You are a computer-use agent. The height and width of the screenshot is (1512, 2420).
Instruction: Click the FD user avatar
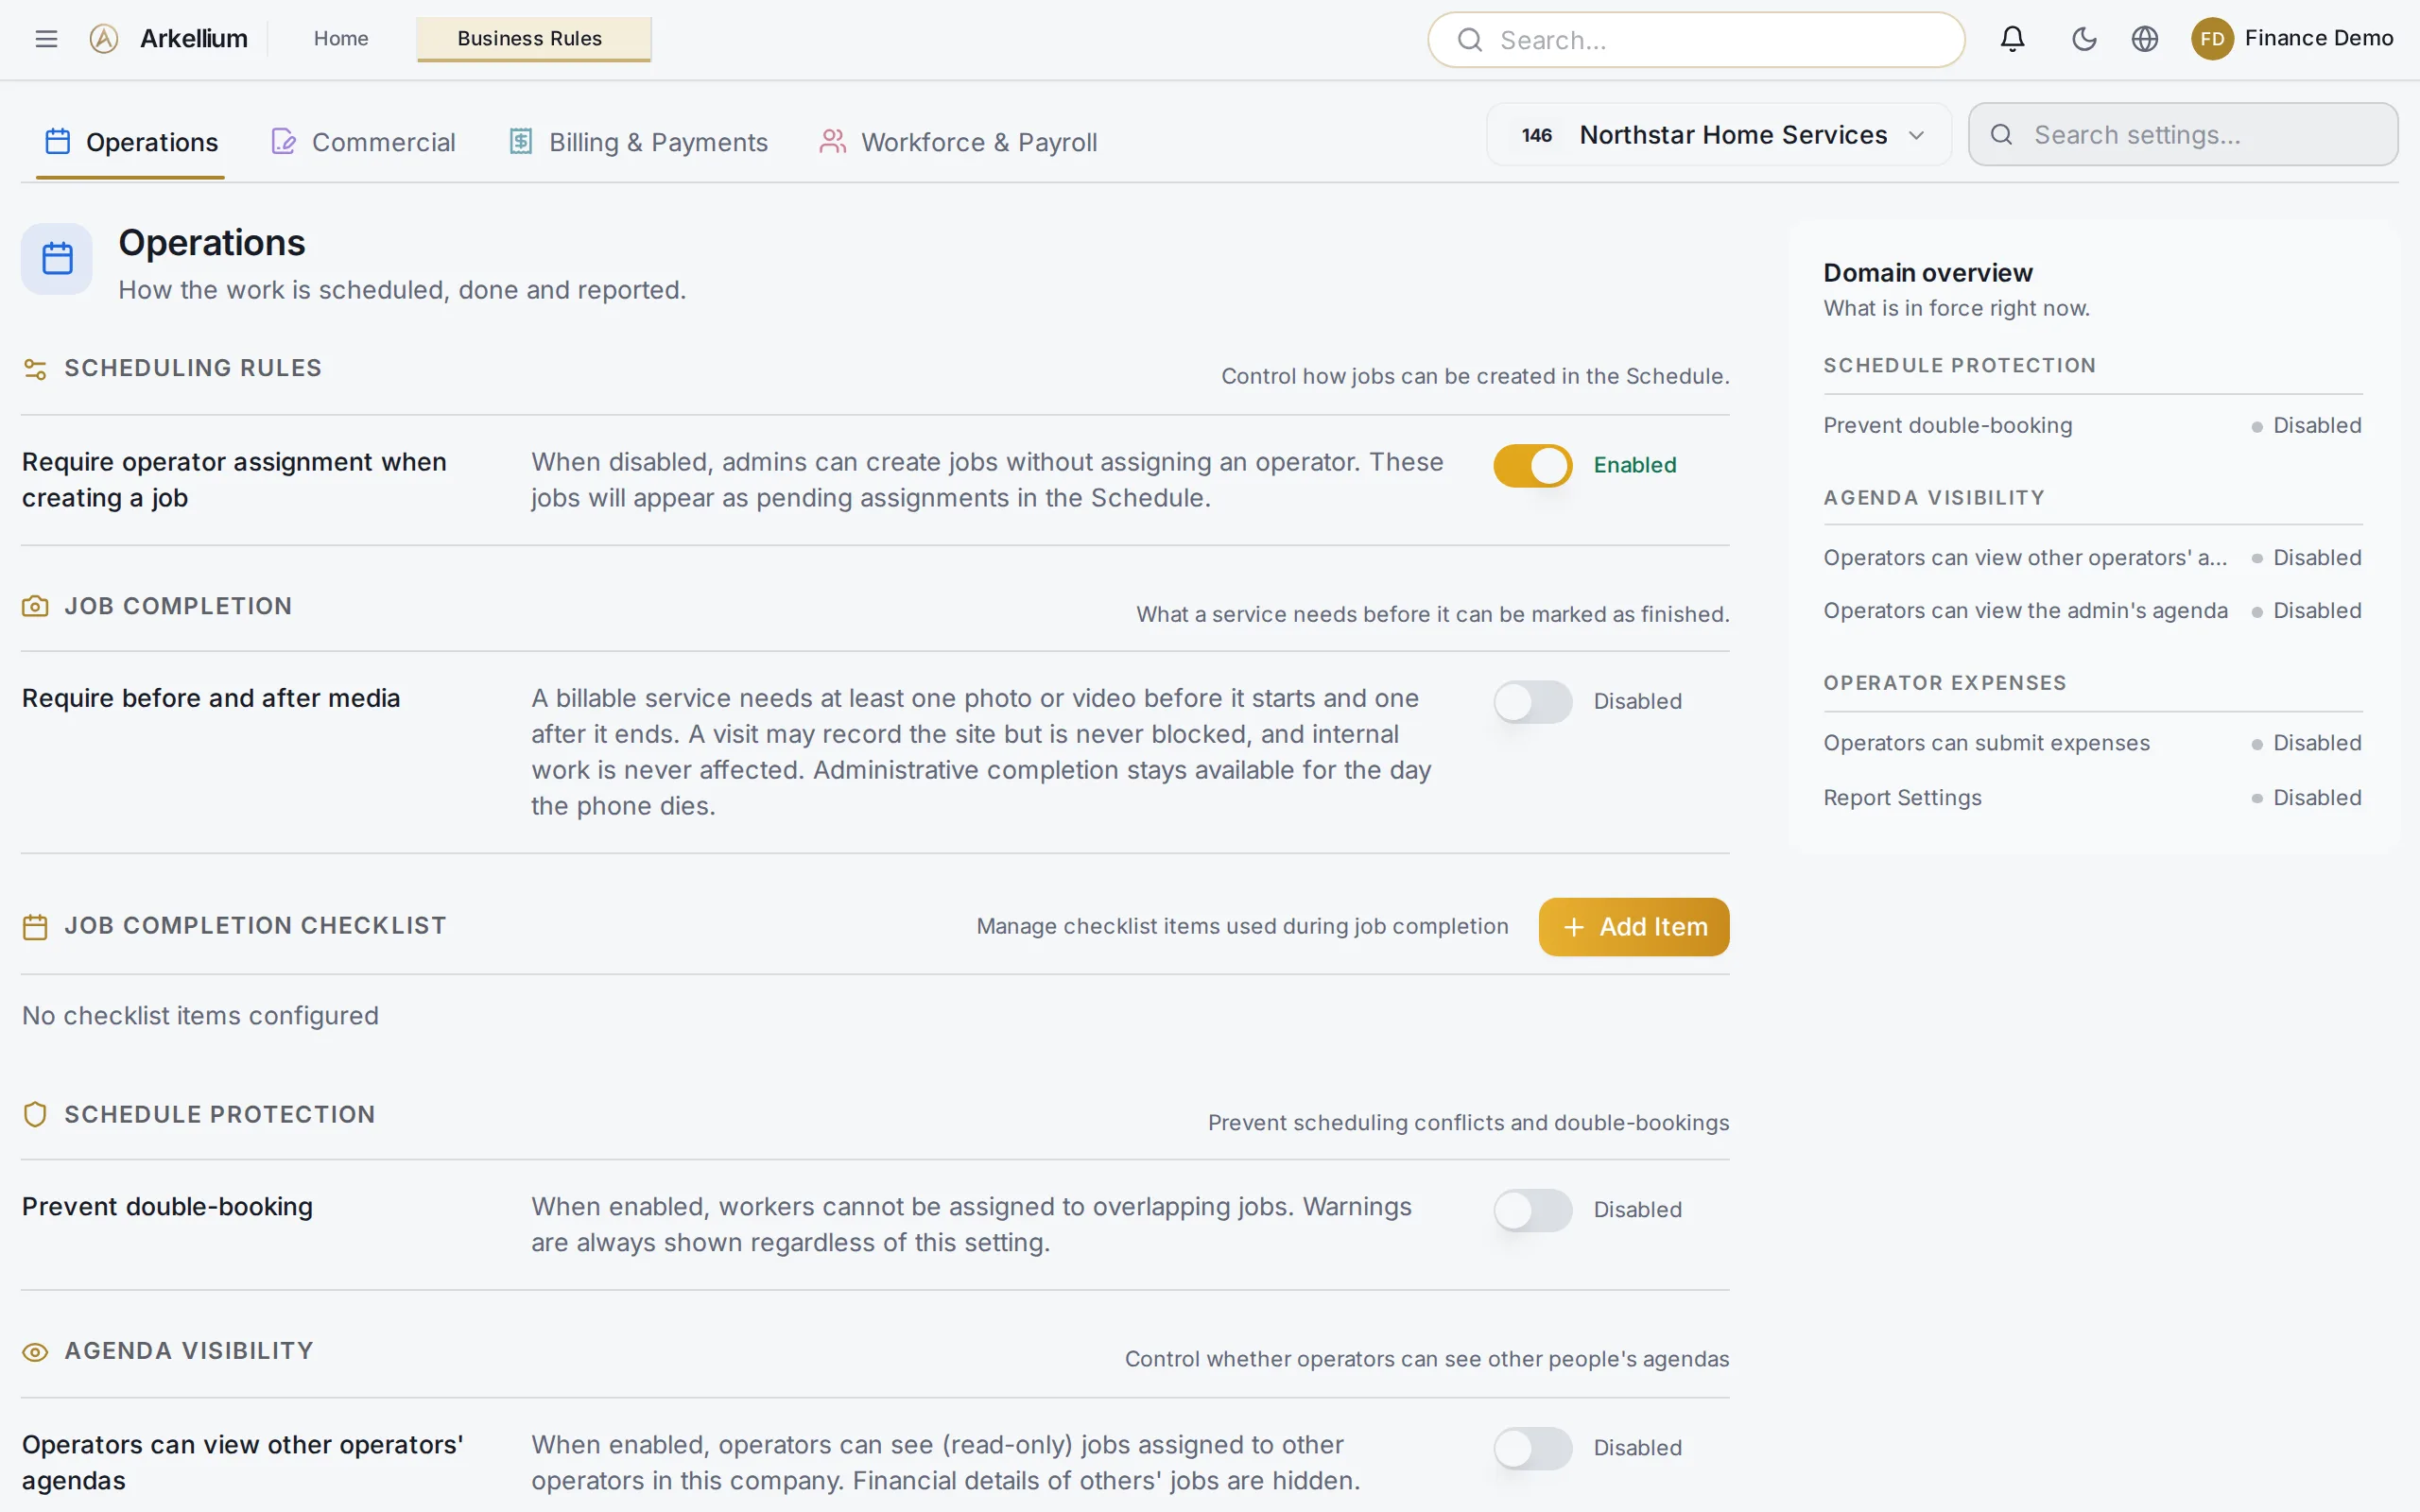coord(2212,39)
